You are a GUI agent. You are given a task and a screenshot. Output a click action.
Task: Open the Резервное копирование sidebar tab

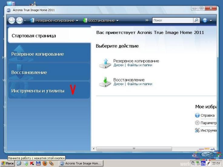click(x=38, y=54)
